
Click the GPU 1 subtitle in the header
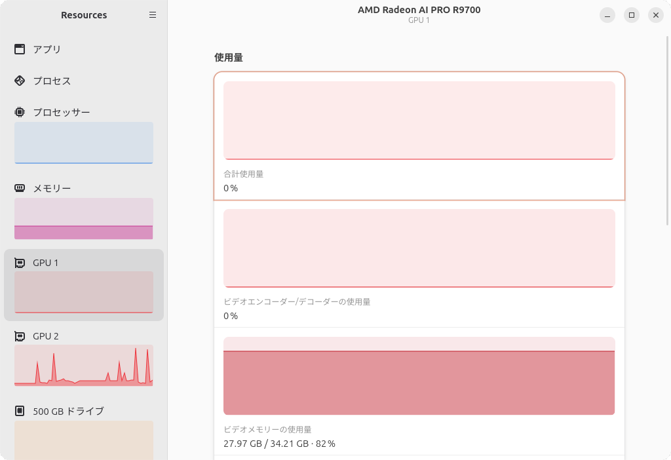(x=419, y=20)
